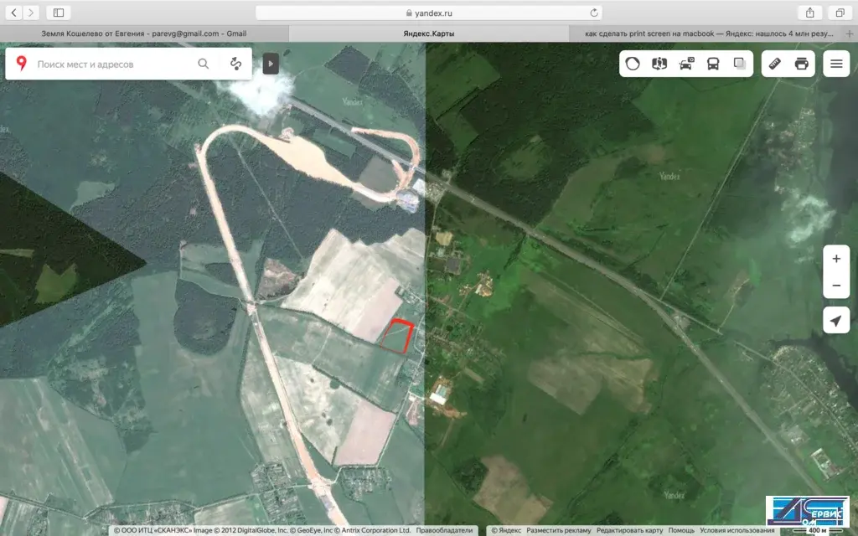Show public transport bus layer
Screen dimensions: 858x536
click(x=713, y=64)
